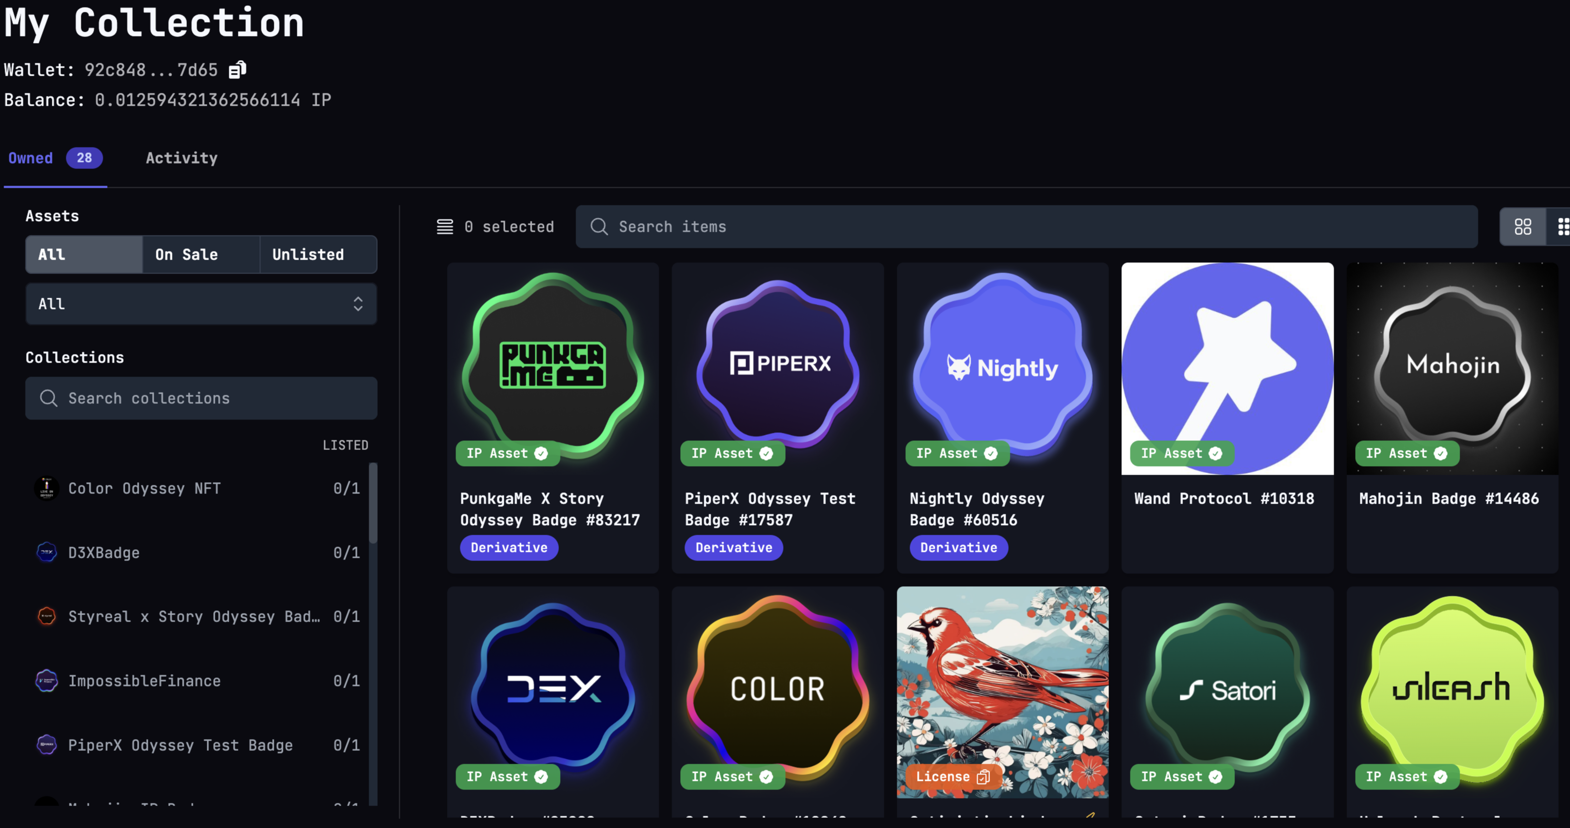Switch to the Activity tab

tap(181, 158)
